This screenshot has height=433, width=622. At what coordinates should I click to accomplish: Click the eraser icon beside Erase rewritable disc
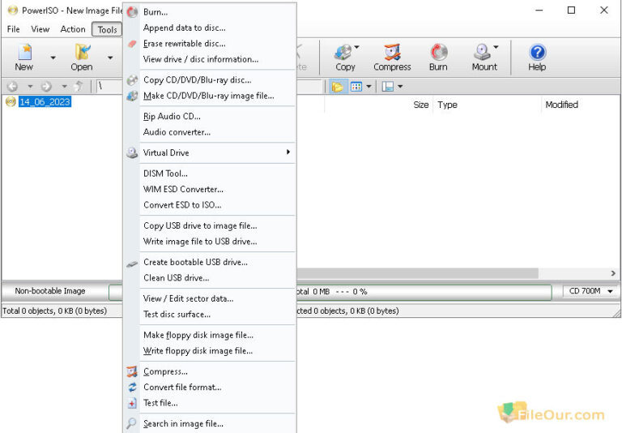pyautogui.click(x=132, y=44)
